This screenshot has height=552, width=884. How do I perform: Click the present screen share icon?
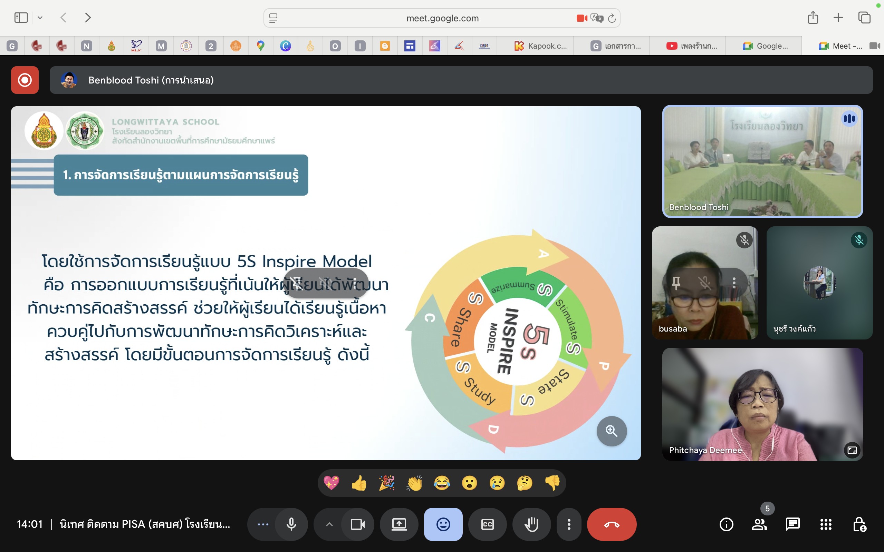click(x=399, y=525)
